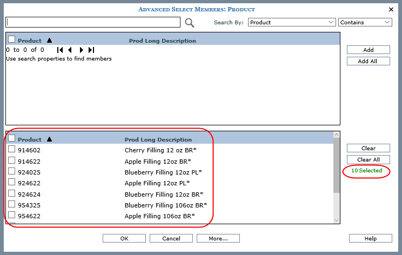Go to previous page of results
This screenshot has width=402, height=255.
point(70,50)
